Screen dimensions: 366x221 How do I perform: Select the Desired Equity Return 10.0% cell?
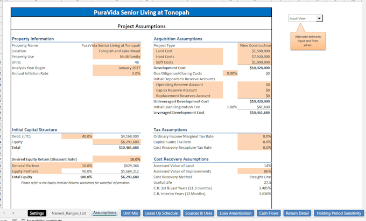(x=117, y=159)
